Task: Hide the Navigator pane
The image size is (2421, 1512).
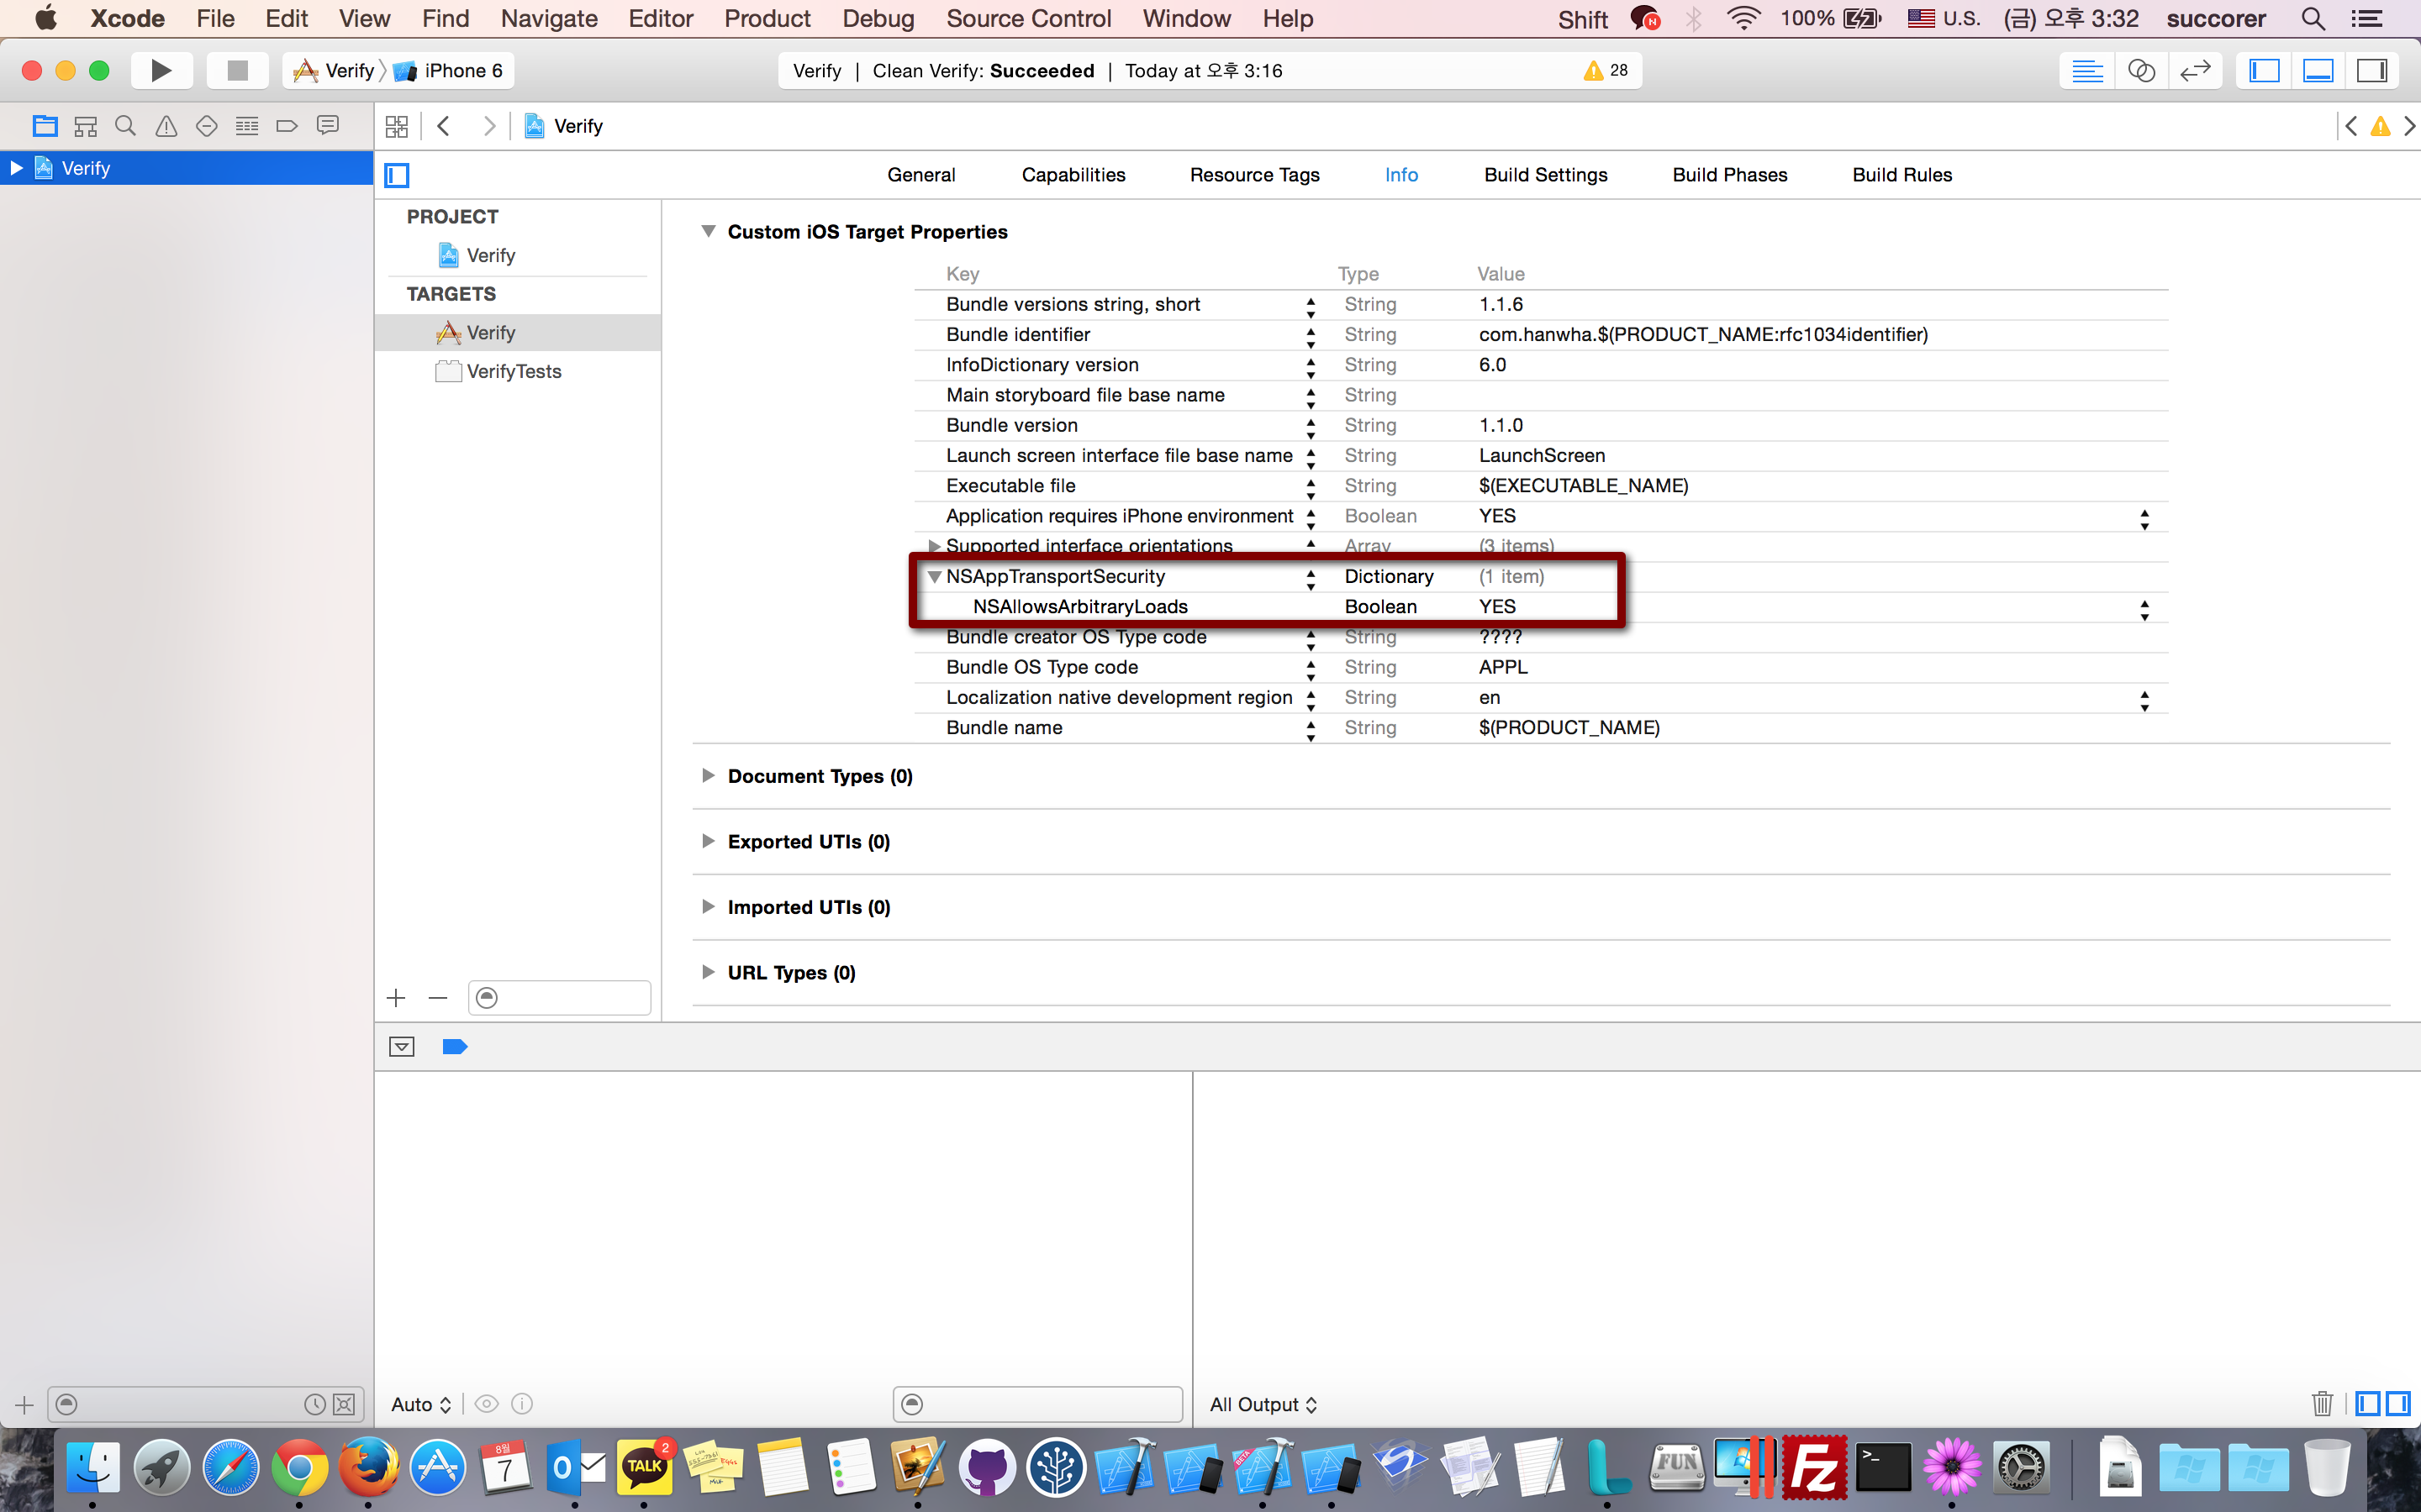Action: [x=2264, y=70]
